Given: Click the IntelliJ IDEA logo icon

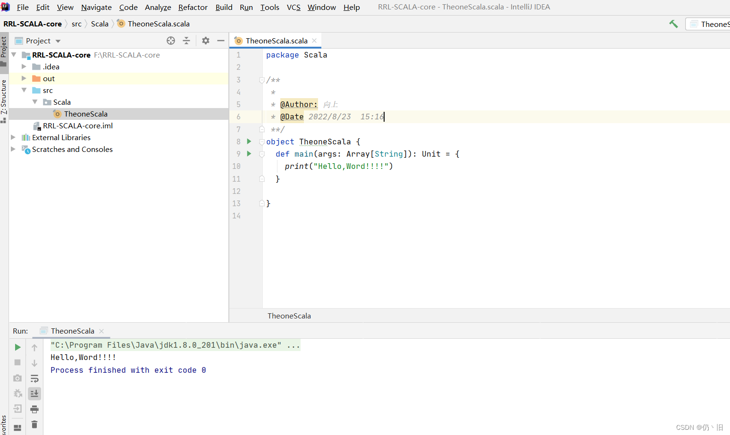Looking at the screenshot, I should (x=5, y=7).
